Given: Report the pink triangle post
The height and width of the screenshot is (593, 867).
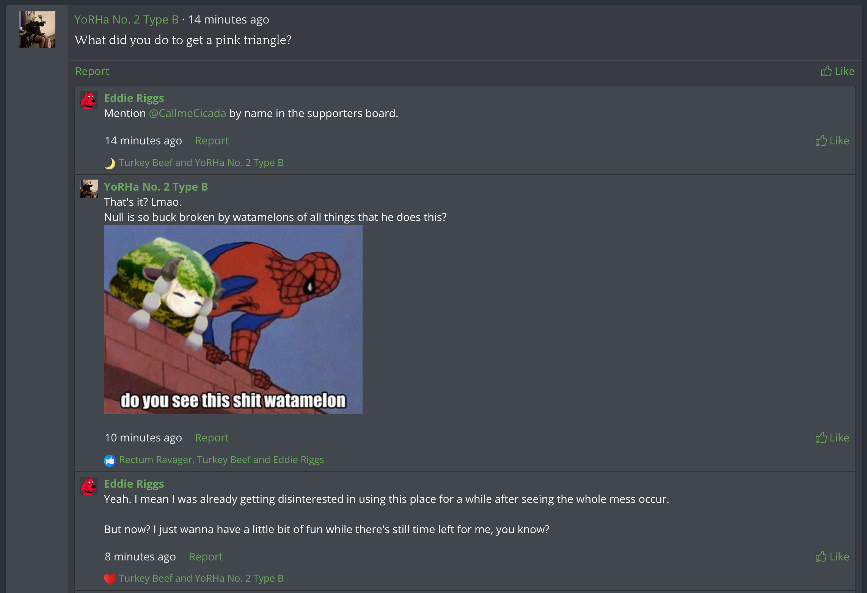Looking at the screenshot, I should 92,71.
